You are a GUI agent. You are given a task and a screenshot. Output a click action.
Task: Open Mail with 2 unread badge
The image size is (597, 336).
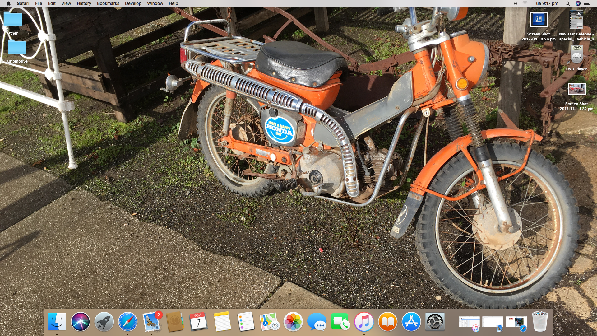(x=152, y=322)
